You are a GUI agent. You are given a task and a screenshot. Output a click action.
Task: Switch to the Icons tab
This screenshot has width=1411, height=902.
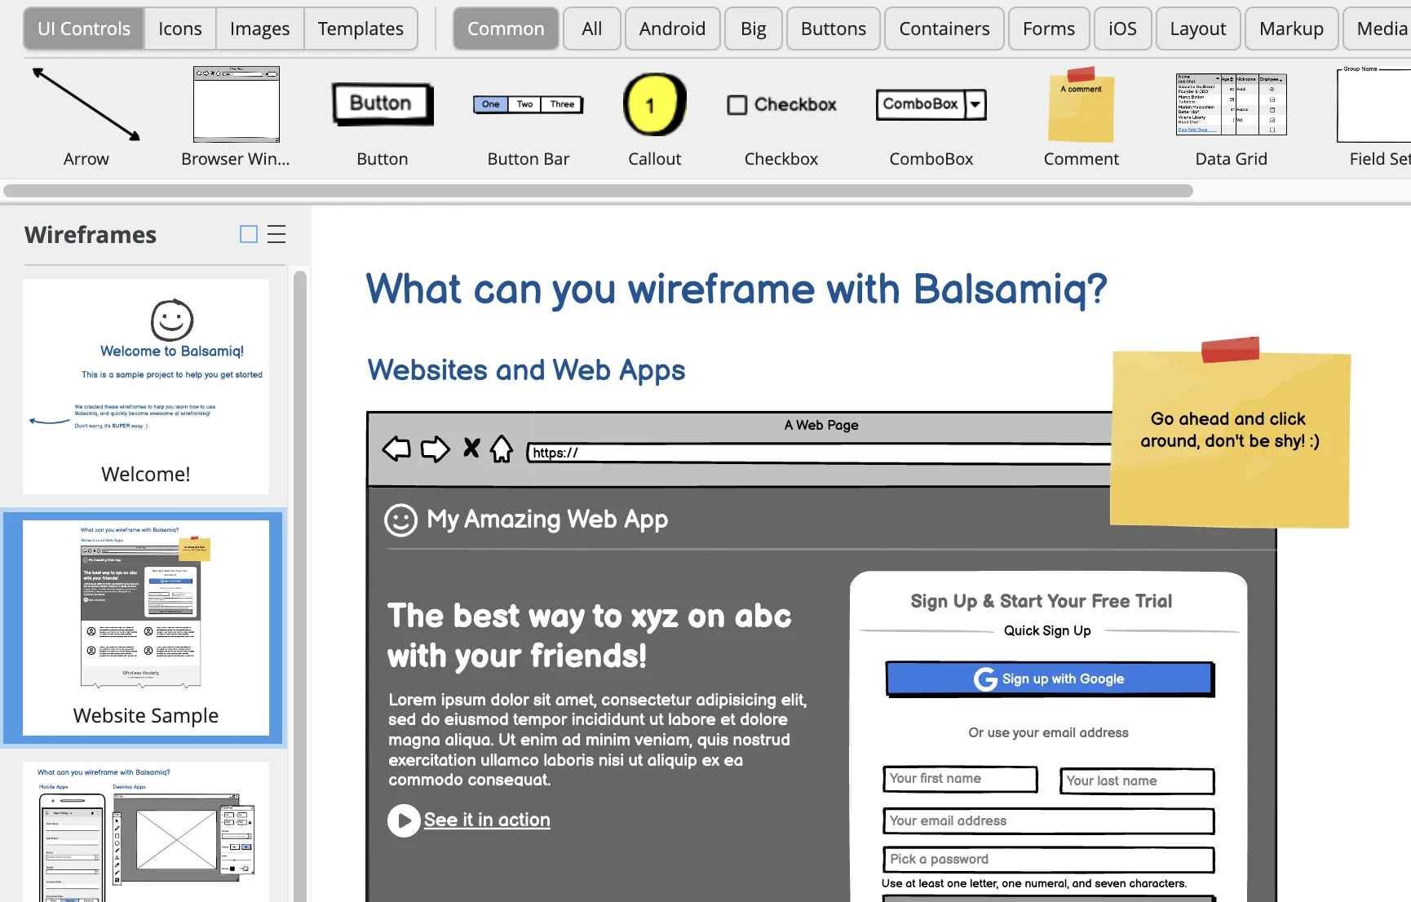180,29
